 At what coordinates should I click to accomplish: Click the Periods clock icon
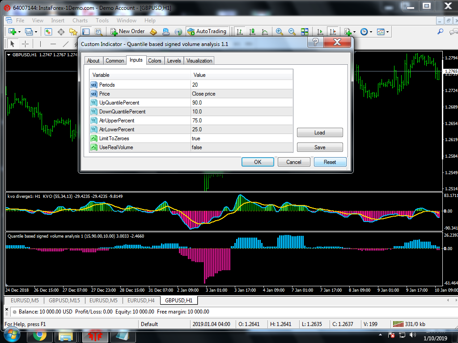364,32
